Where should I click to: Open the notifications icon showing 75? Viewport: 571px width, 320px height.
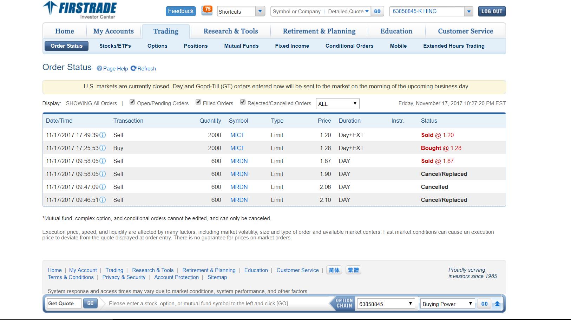click(x=207, y=11)
